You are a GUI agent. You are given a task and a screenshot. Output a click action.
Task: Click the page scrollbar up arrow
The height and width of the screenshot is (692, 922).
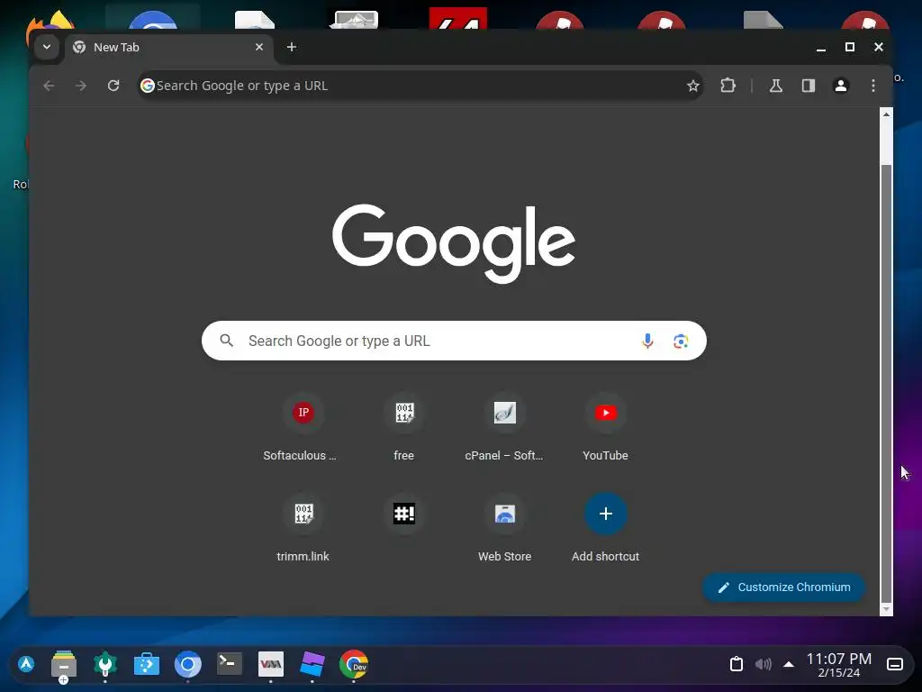(x=886, y=114)
